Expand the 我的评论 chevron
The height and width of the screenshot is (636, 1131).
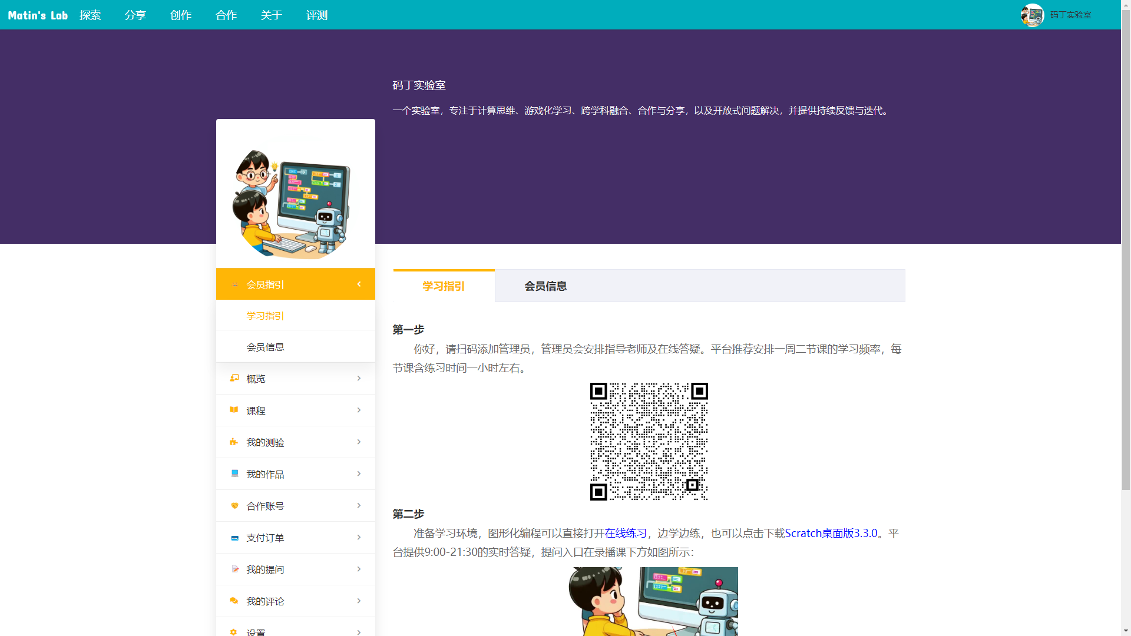359,601
